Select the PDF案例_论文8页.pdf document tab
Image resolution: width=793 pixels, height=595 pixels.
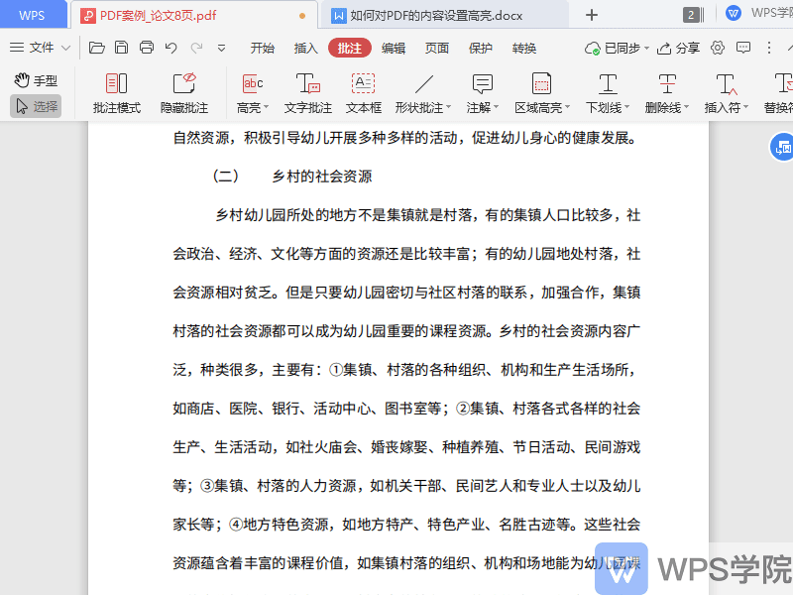point(192,15)
